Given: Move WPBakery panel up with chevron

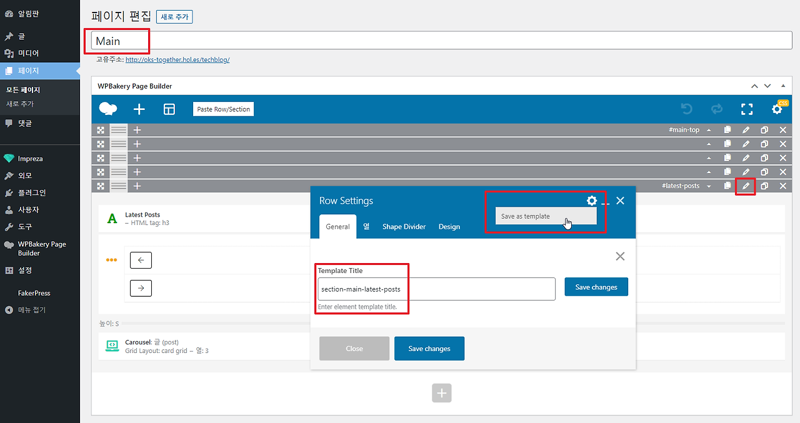Looking at the screenshot, I should pos(754,86).
